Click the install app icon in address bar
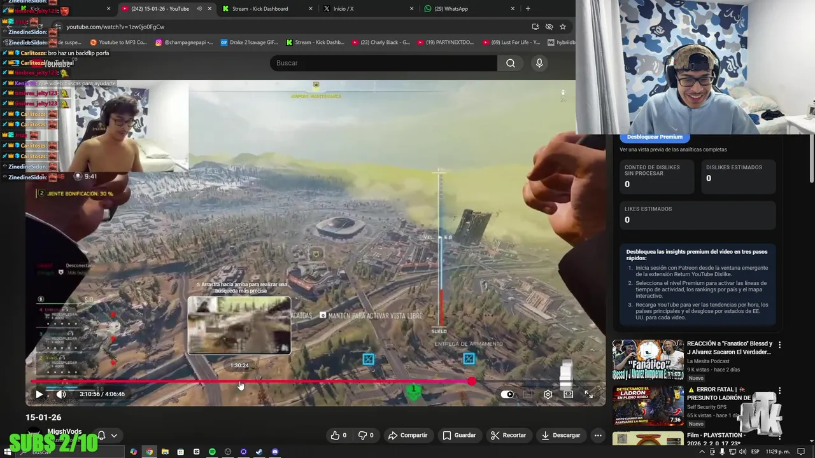This screenshot has width=815, height=458. pyautogui.click(x=535, y=27)
